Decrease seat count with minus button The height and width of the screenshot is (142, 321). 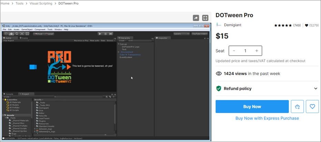[234, 51]
